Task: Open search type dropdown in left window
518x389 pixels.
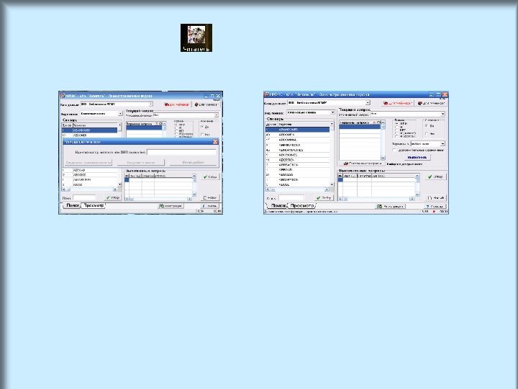Action: click(120, 114)
